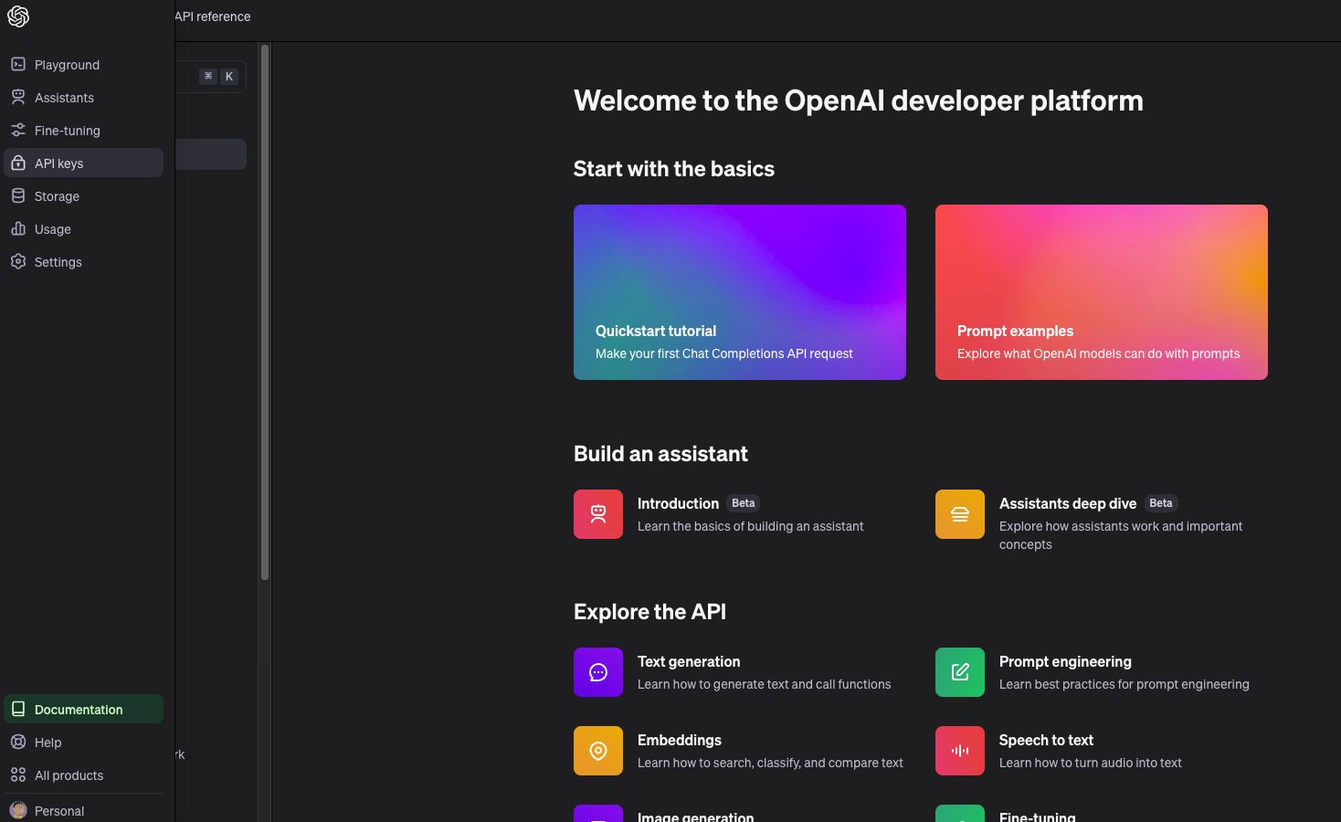Click the Welcome to the OpenAI developer platform heading
The image size is (1341, 822).
point(859,100)
